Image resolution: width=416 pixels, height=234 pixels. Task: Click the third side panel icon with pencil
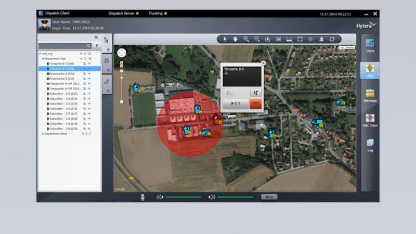pos(106,82)
